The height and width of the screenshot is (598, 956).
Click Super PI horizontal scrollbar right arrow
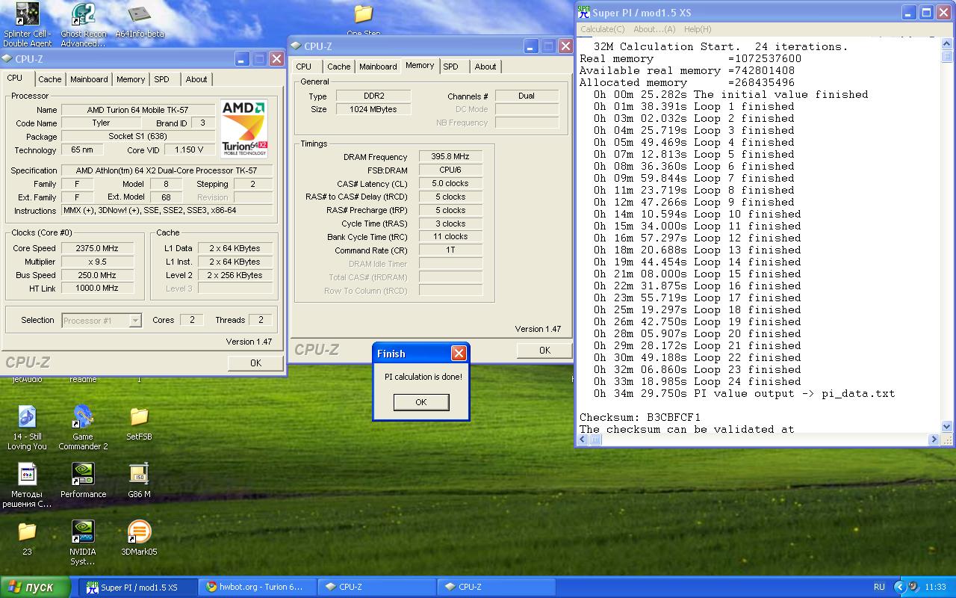(x=934, y=440)
